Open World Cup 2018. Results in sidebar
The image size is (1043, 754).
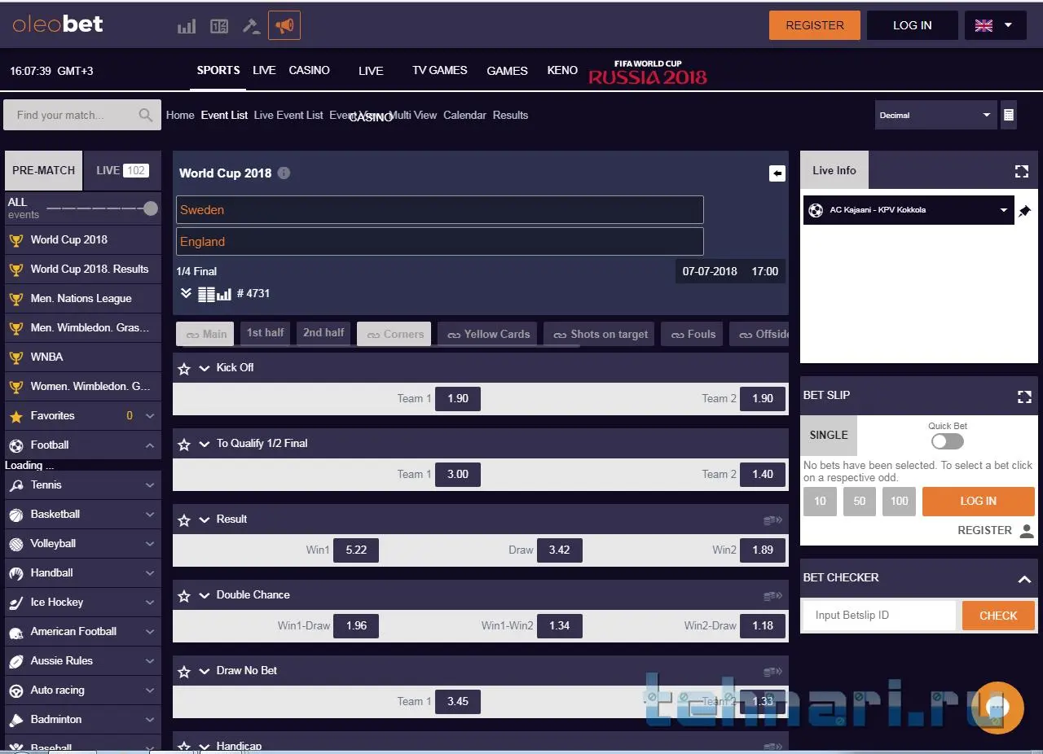pos(83,270)
